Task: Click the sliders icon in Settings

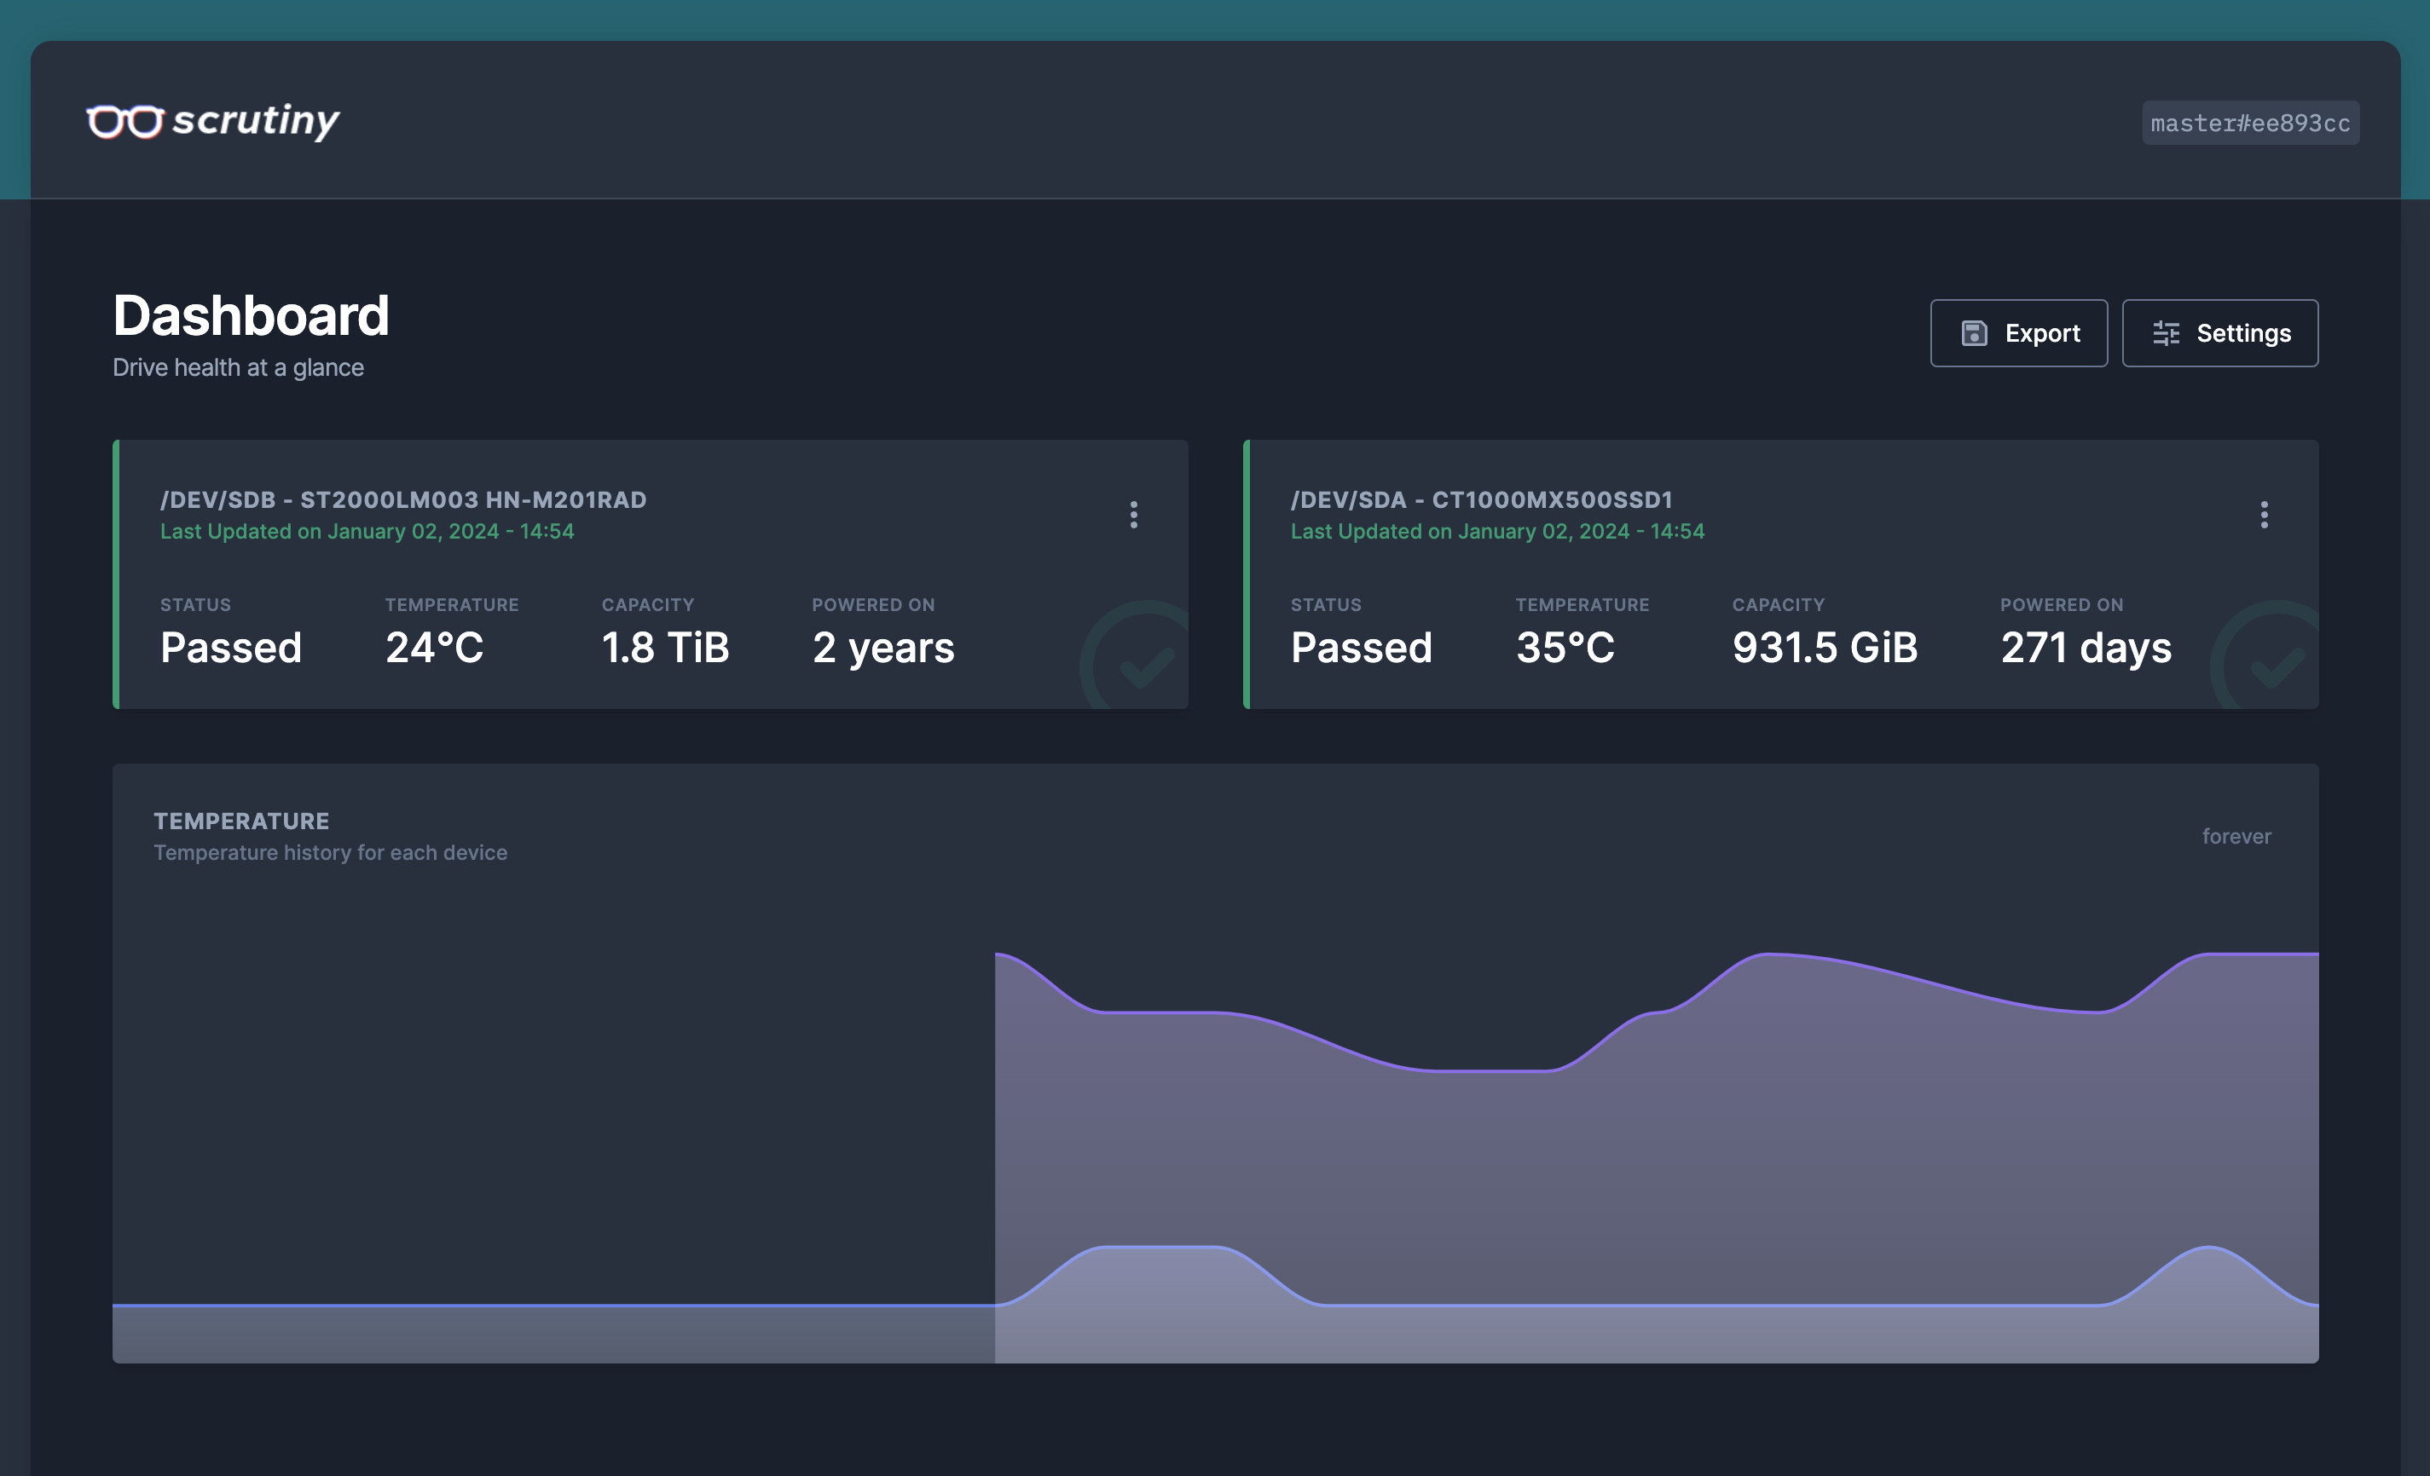Action: coord(2166,333)
